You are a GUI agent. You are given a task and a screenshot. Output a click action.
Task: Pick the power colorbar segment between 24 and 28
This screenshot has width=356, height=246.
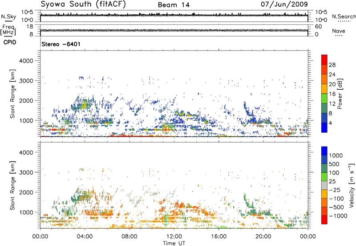324,69
